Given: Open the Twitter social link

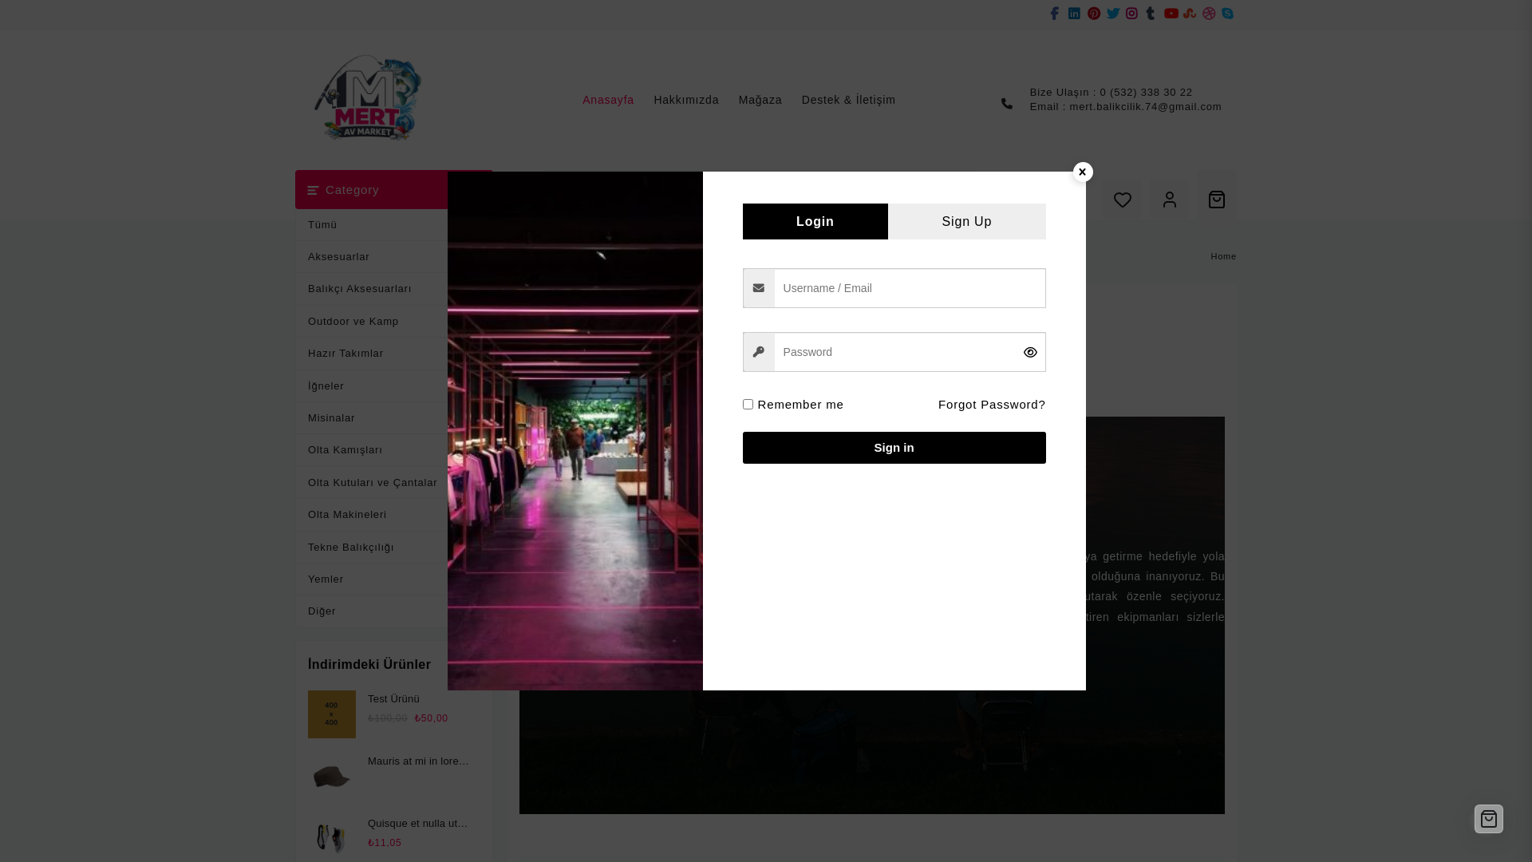Looking at the screenshot, I should (1113, 14).
